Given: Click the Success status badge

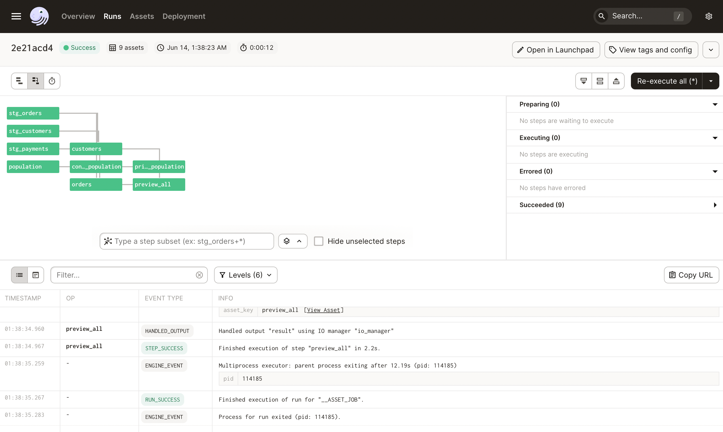Looking at the screenshot, I should (x=79, y=48).
